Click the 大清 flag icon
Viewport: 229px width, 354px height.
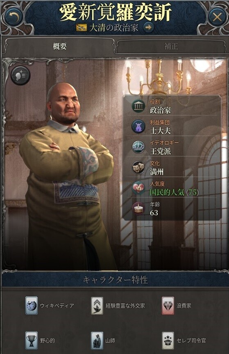coord(82,28)
